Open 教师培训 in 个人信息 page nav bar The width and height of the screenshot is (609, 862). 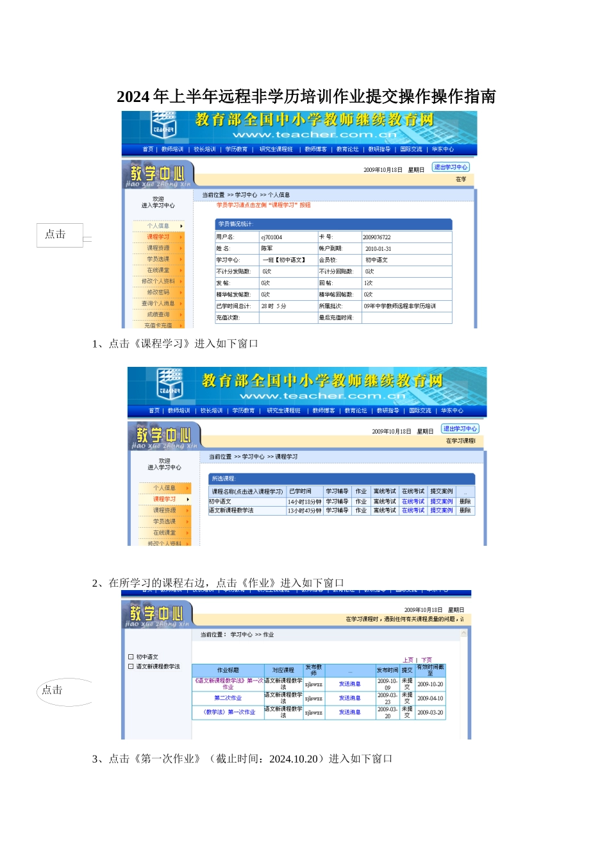point(172,149)
